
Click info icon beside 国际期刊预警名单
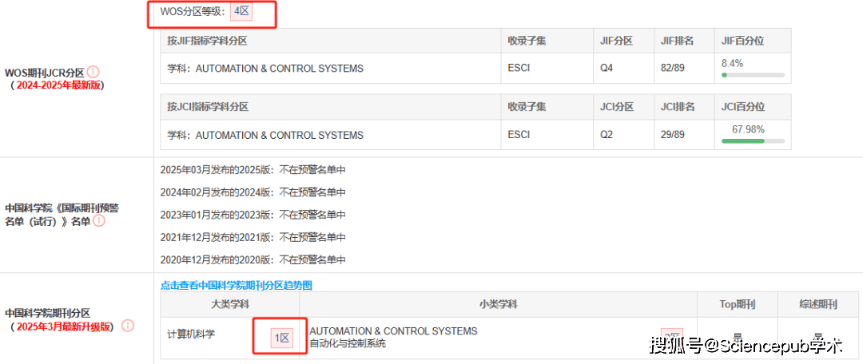98,220
